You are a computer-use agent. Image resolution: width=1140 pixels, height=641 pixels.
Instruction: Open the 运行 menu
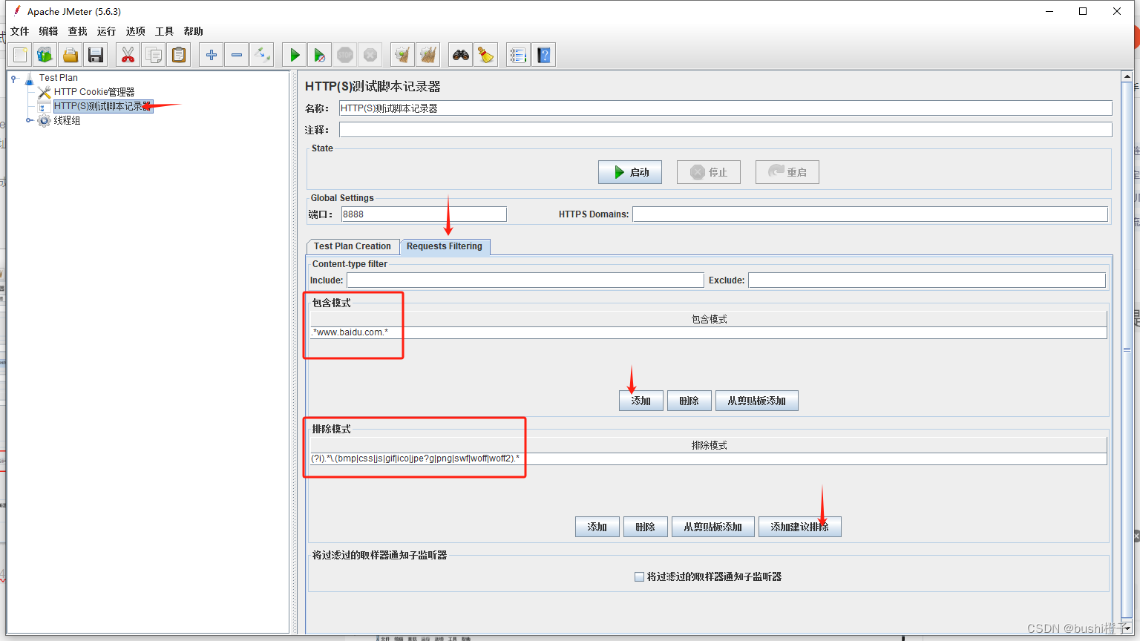tap(107, 31)
